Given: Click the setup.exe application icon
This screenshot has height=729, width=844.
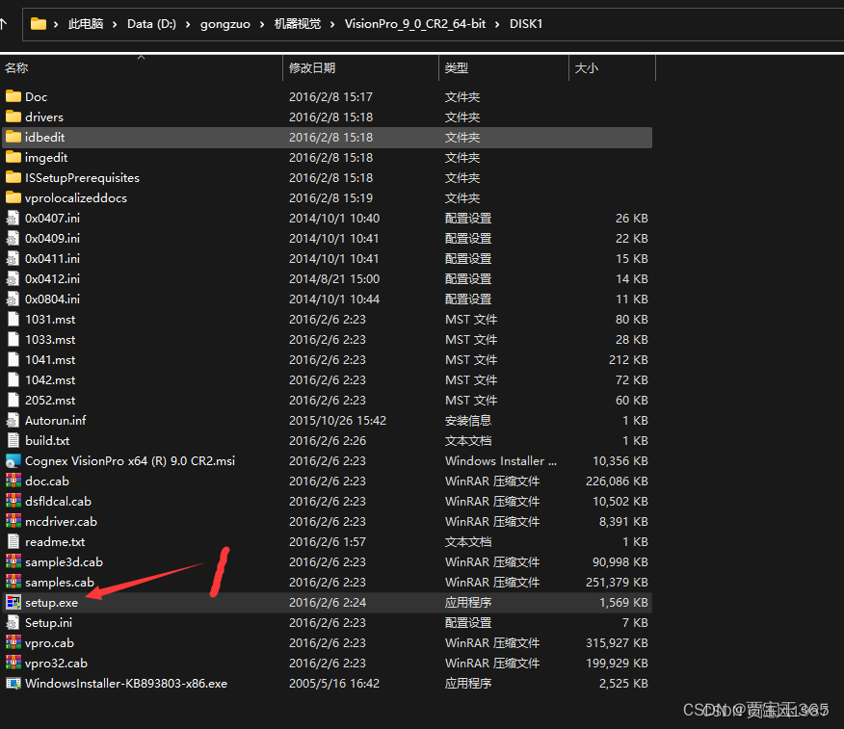Looking at the screenshot, I should click(13, 603).
